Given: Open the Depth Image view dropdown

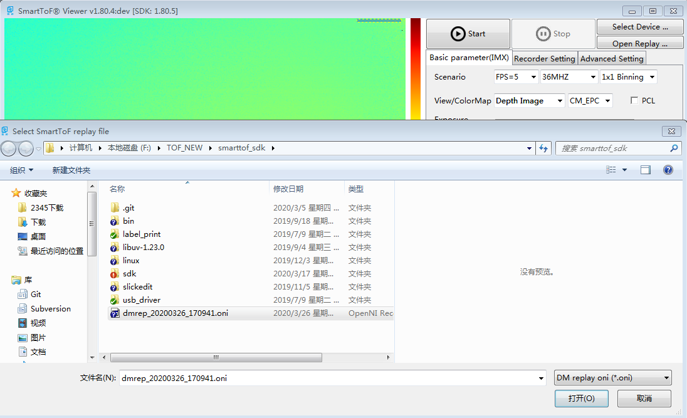Looking at the screenshot, I should pyautogui.click(x=529, y=100).
